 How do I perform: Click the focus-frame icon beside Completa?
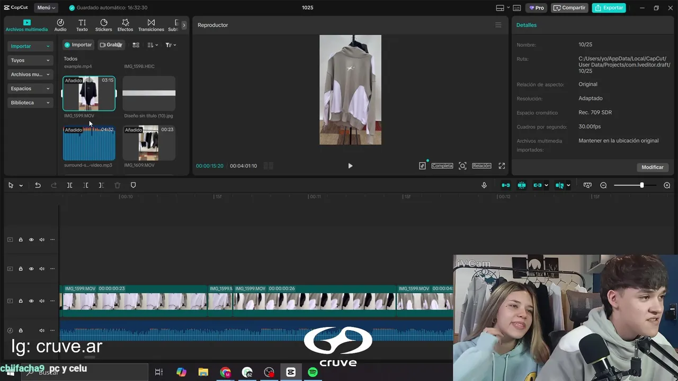click(462, 166)
